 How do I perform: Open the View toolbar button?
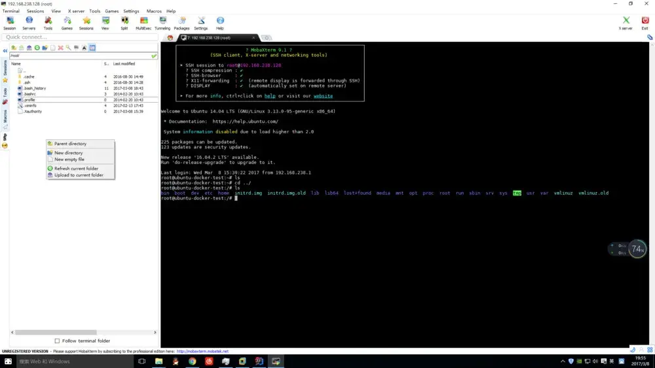pos(105,24)
